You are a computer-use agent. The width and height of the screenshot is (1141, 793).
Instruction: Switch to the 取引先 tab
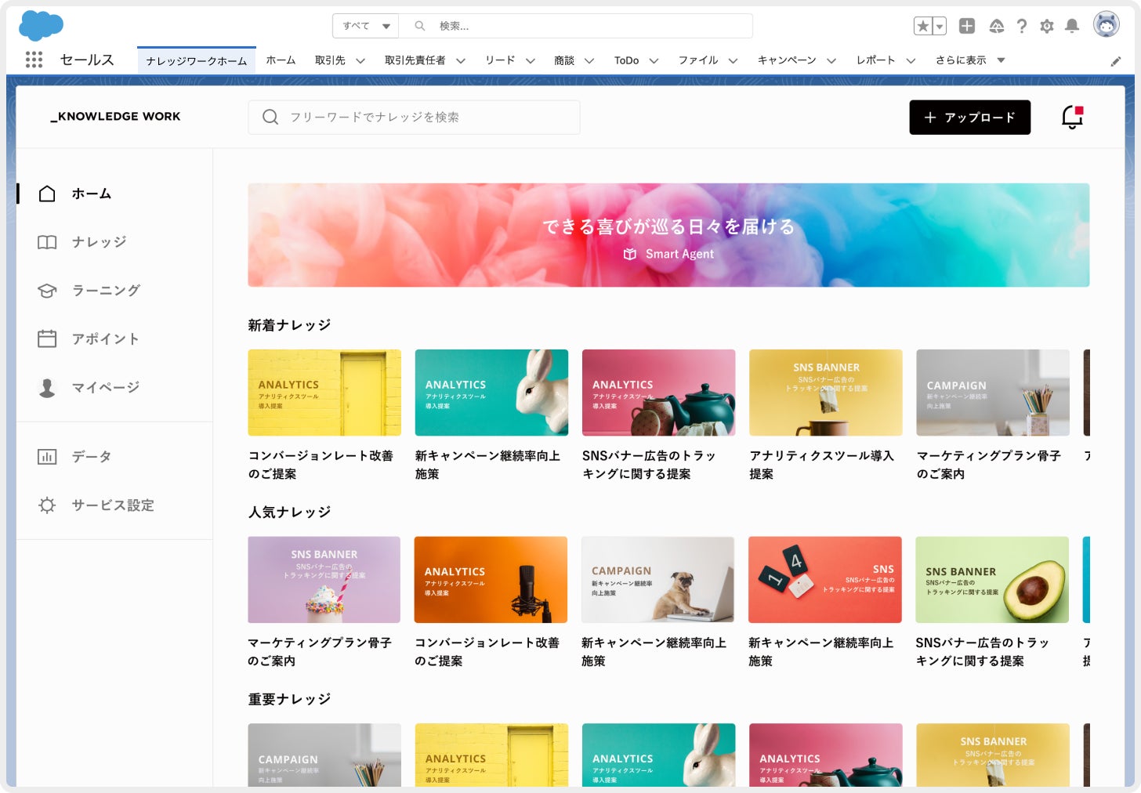point(330,60)
